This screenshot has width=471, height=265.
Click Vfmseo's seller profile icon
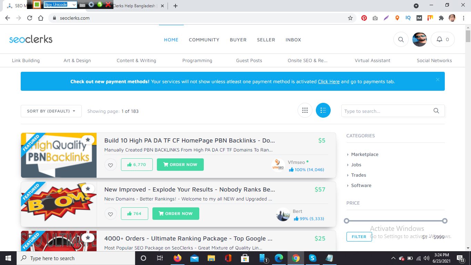(x=278, y=165)
